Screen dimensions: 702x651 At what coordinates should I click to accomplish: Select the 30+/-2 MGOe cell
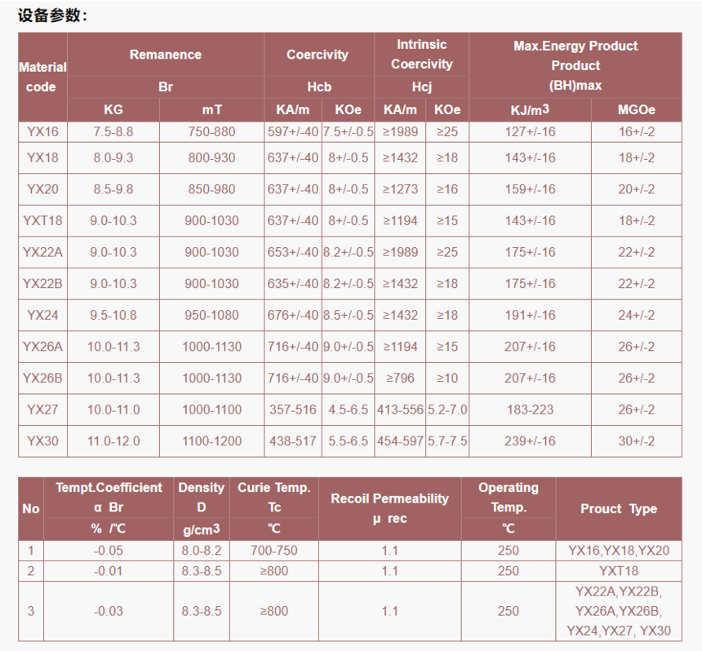coord(636,441)
